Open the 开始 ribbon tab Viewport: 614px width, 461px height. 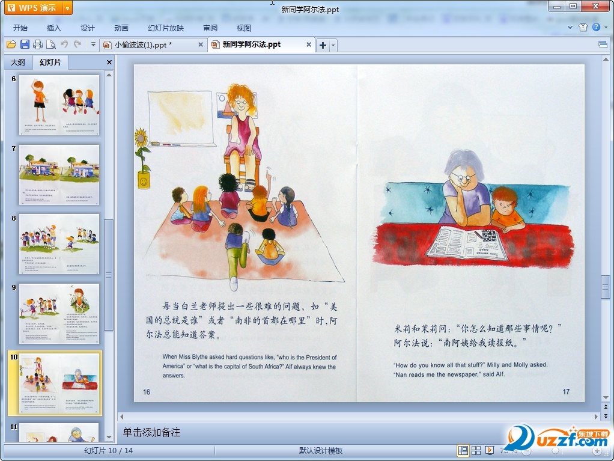tap(20, 28)
